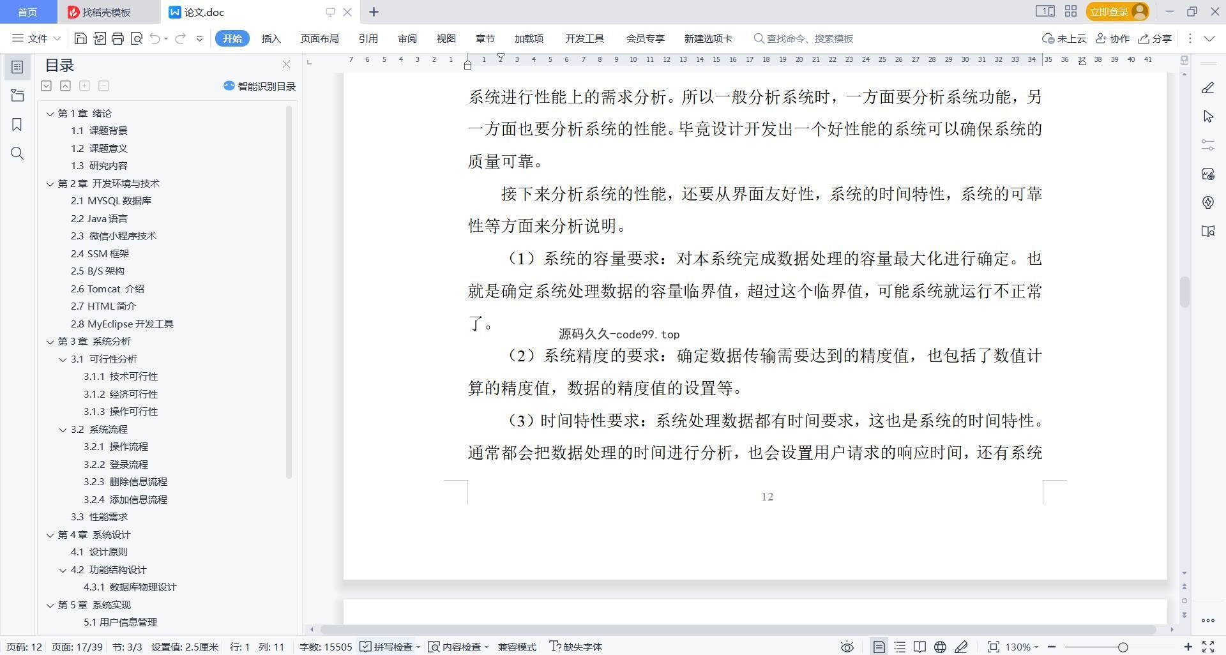
Task: Click 立即登录 login button
Action: coord(1117,11)
